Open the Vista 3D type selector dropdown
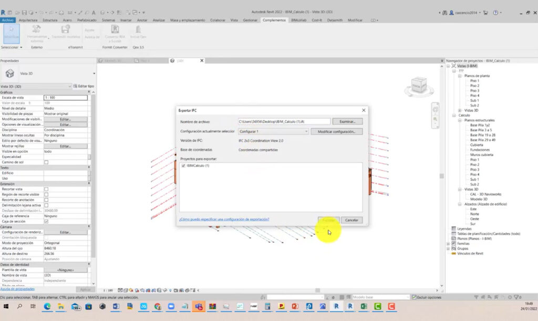 (x=94, y=73)
